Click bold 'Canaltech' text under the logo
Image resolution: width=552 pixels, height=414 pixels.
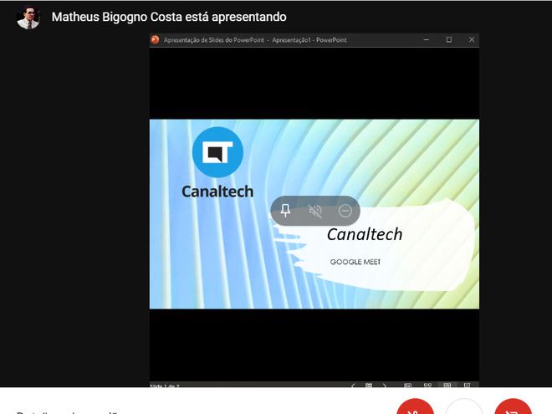217,192
